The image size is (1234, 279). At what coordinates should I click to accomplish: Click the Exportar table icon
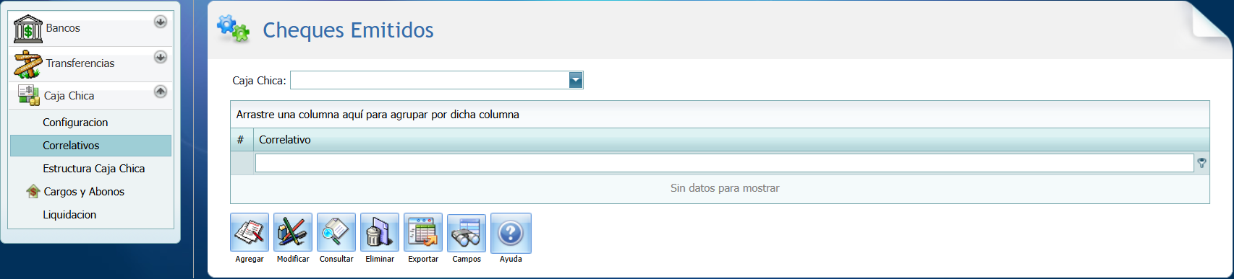tap(423, 233)
